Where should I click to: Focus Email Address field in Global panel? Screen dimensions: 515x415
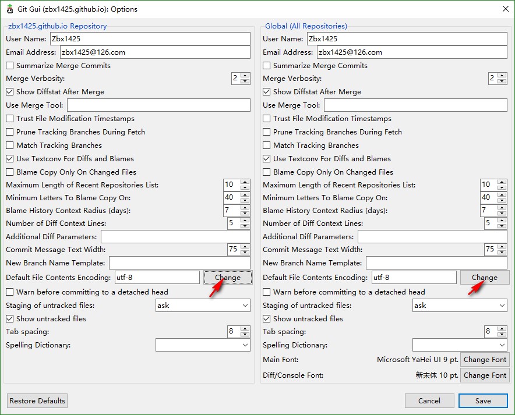click(x=412, y=52)
